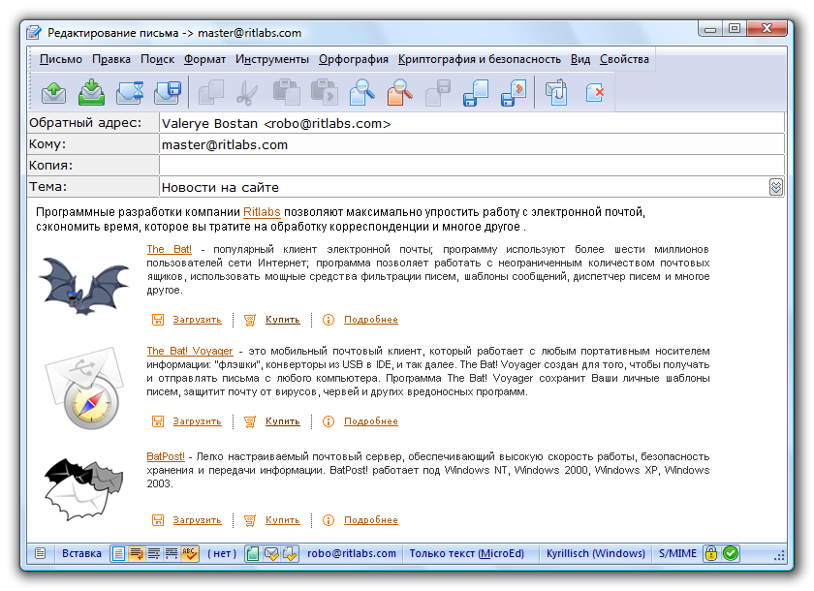This screenshot has height=591, width=814.
Task: Open the The Bat! product link
Action: click(170, 250)
